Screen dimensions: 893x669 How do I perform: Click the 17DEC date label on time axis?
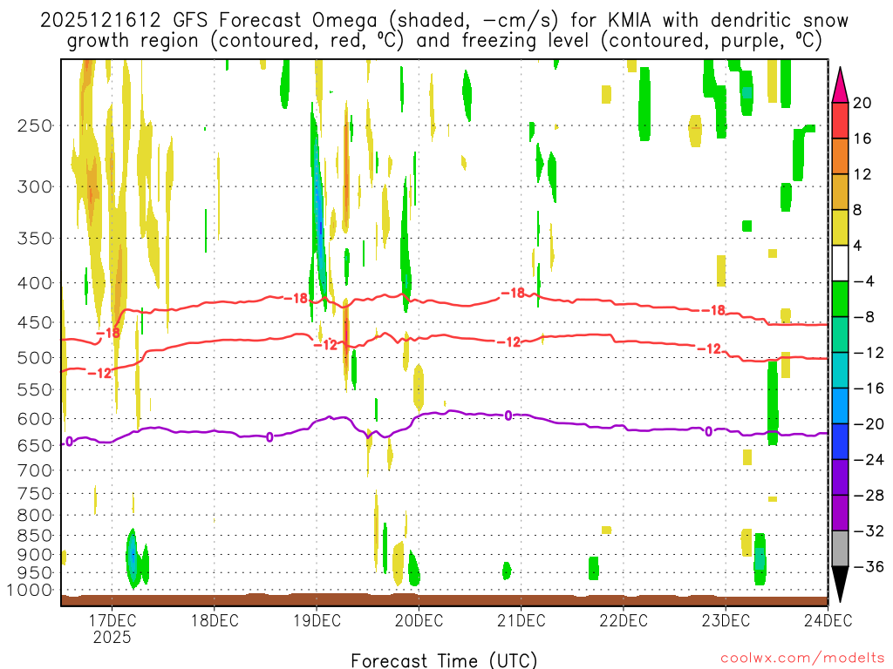point(112,620)
